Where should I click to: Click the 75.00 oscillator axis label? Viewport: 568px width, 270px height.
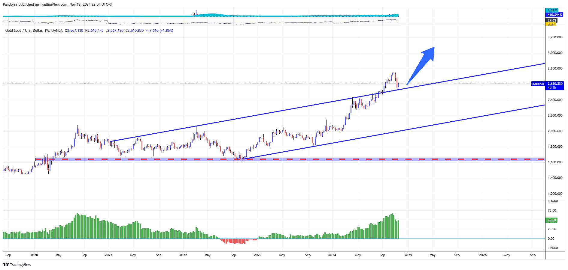(x=552, y=211)
